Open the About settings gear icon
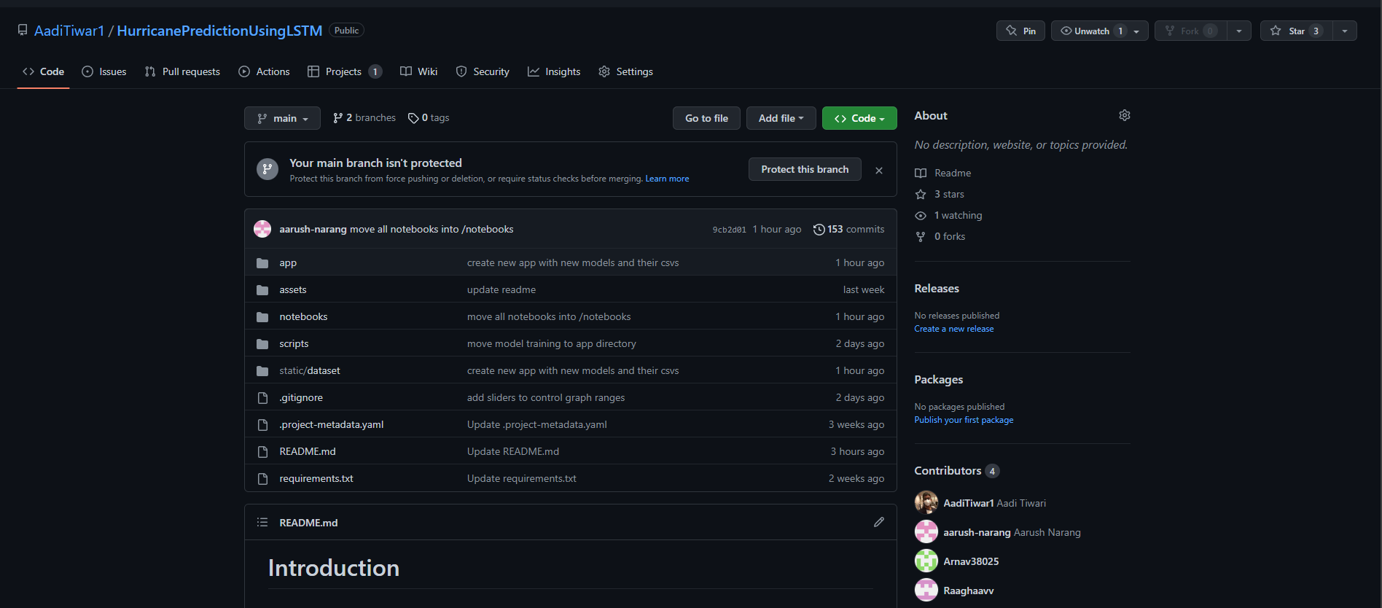The height and width of the screenshot is (608, 1382). click(1125, 115)
